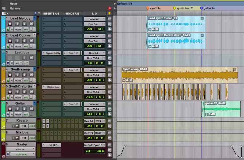Adjust Lead Melody volume value -5.9
Screen dimensions: 244x160
tap(89, 29)
